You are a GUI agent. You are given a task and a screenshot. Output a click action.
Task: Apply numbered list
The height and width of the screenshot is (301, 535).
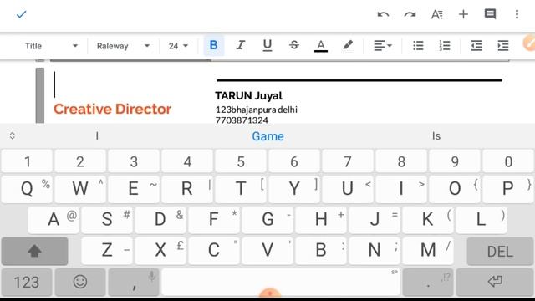point(445,45)
